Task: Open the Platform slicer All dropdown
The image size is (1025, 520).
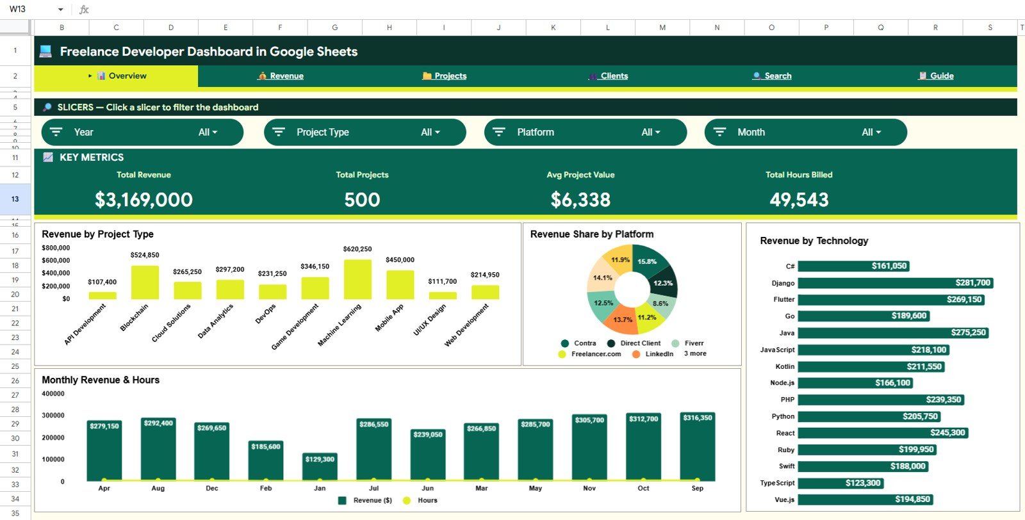Action: click(651, 132)
